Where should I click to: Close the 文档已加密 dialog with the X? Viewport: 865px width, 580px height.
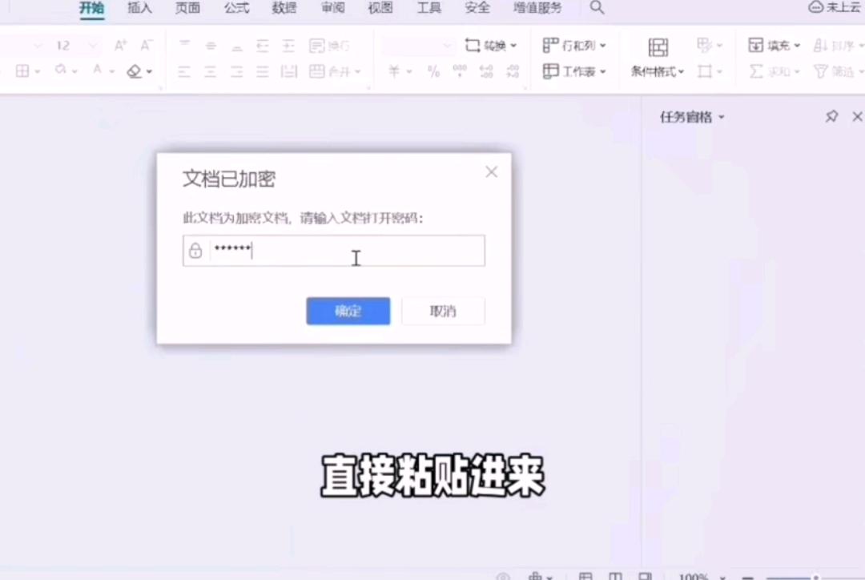tap(491, 172)
